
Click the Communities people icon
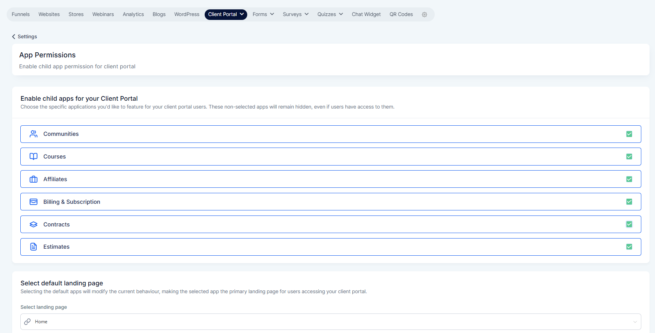pyautogui.click(x=34, y=134)
